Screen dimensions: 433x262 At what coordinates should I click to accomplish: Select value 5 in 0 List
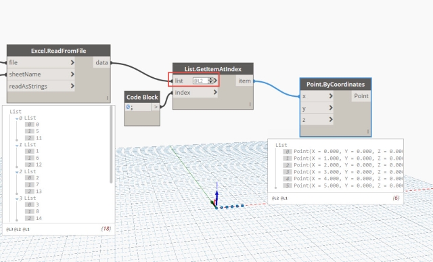click(x=37, y=131)
